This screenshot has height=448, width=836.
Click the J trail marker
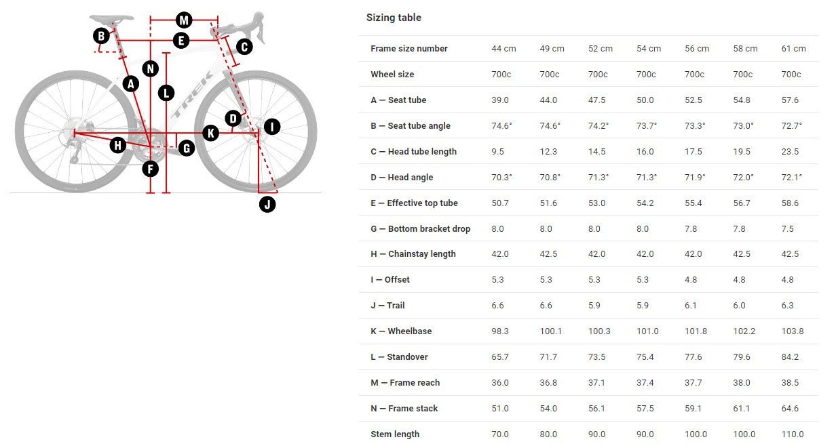267,203
